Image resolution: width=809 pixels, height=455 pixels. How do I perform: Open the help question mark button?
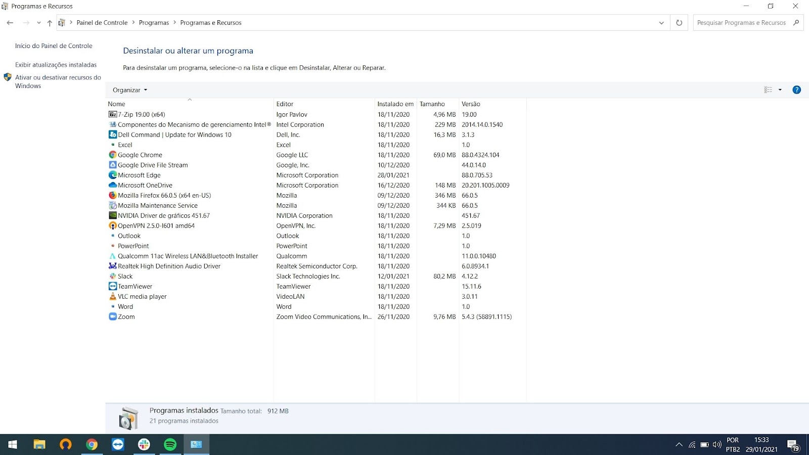(796, 90)
